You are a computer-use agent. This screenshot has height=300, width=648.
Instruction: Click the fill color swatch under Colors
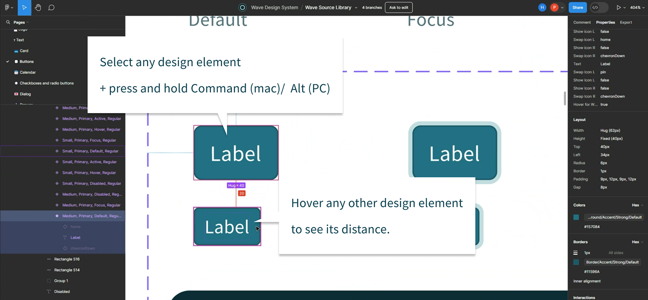pos(576,217)
